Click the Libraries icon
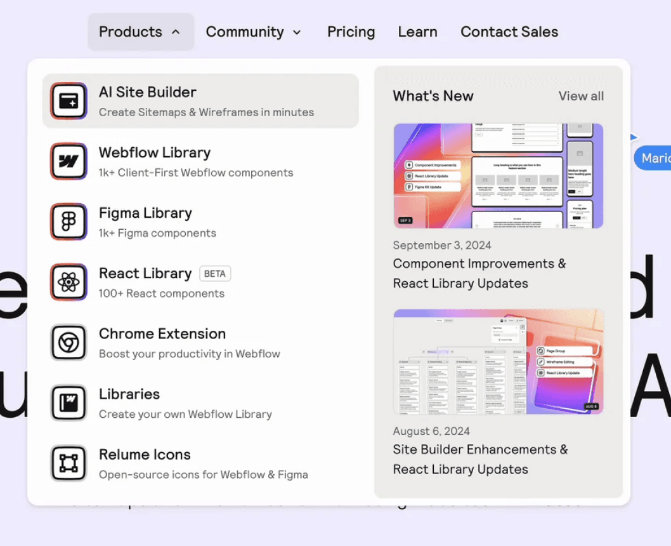Image resolution: width=671 pixels, height=546 pixels. (68, 403)
